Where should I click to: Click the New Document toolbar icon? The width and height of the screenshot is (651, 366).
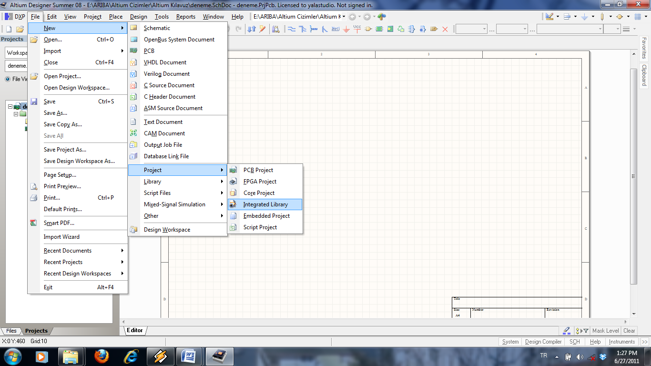pos(9,29)
